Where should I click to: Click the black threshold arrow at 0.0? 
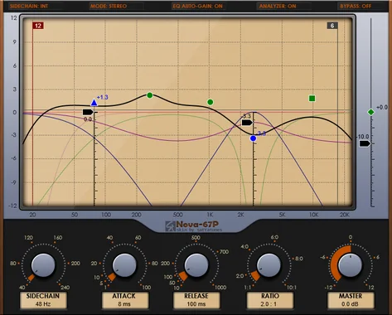(88, 112)
